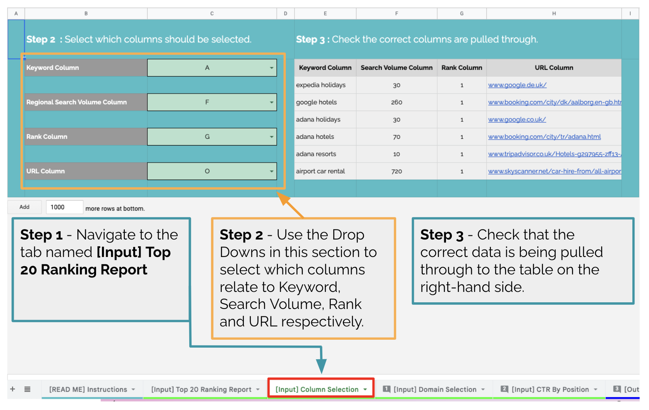Image resolution: width=649 pixels, height=410 pixels.
Task: Open the [Input] Top 20 Ranking Report tab
Action: pos(201,390)
